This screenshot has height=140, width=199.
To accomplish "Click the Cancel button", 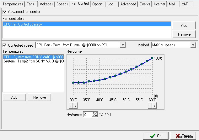I will tap(183, 136).
